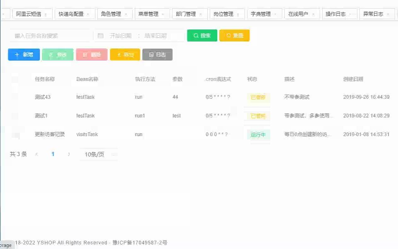Check the row checkbox for 测试43 task
Viewport: 398px width, 249px height.
pos(16,97)
